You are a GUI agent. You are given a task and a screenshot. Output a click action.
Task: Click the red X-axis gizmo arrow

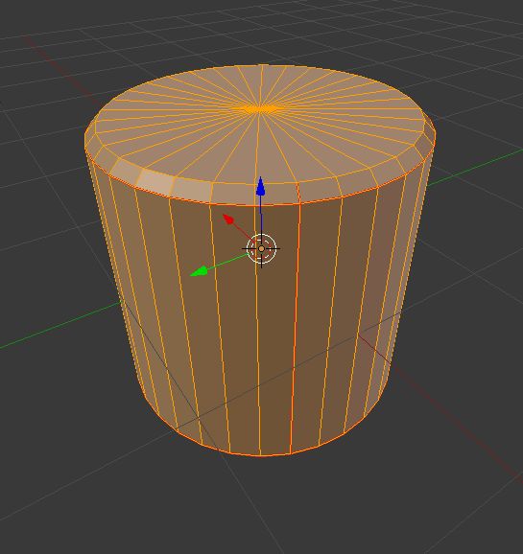[x=228, y=219]
